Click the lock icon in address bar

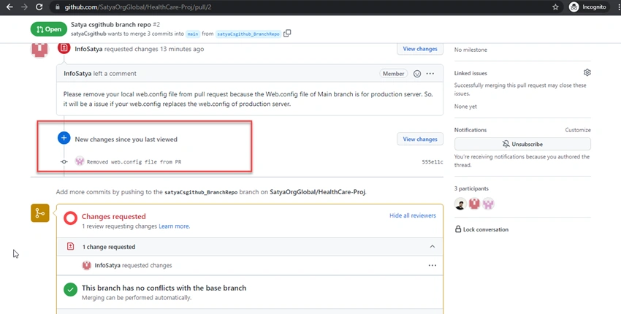[58, 7]
